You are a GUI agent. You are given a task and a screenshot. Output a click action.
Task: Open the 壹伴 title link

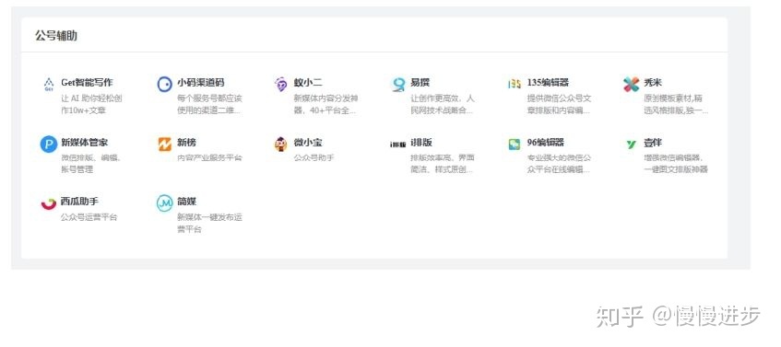[653, 142]
